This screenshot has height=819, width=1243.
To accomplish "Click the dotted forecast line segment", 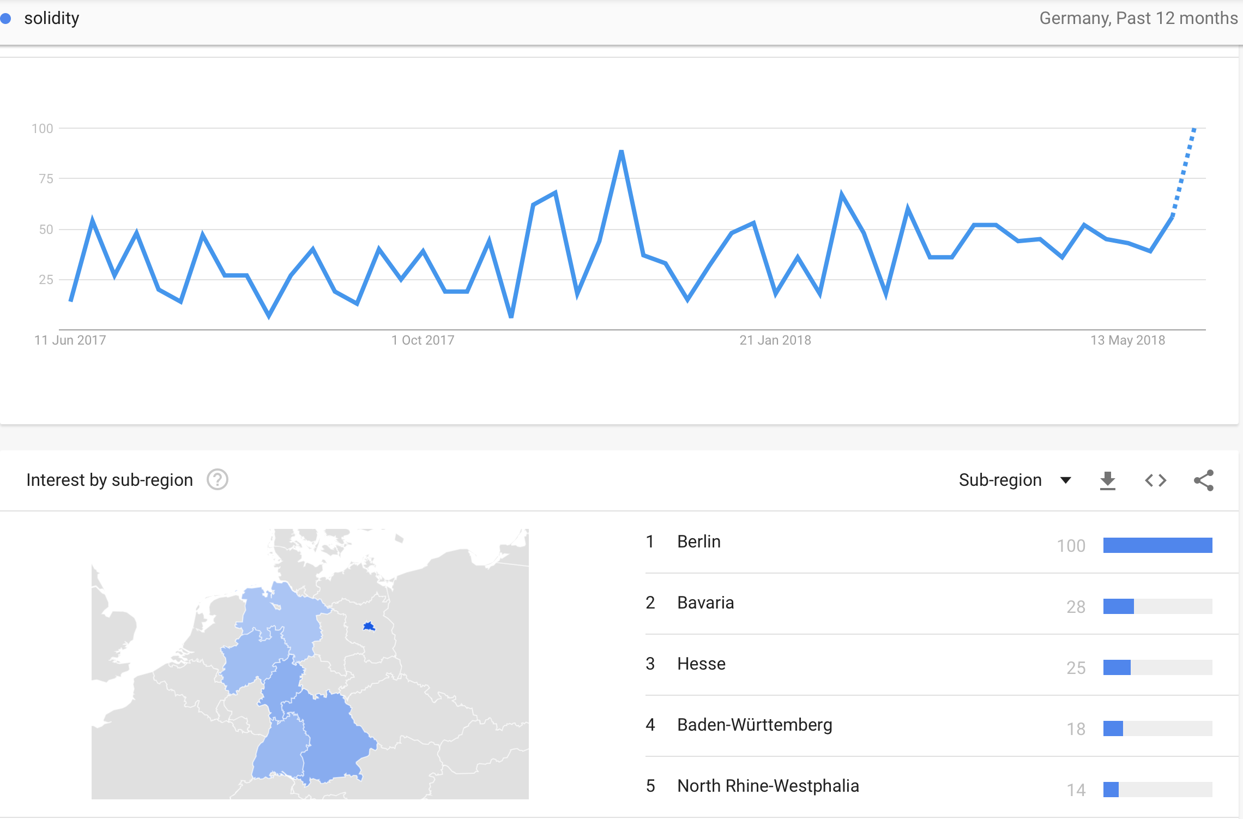I will coord(1184,172).
